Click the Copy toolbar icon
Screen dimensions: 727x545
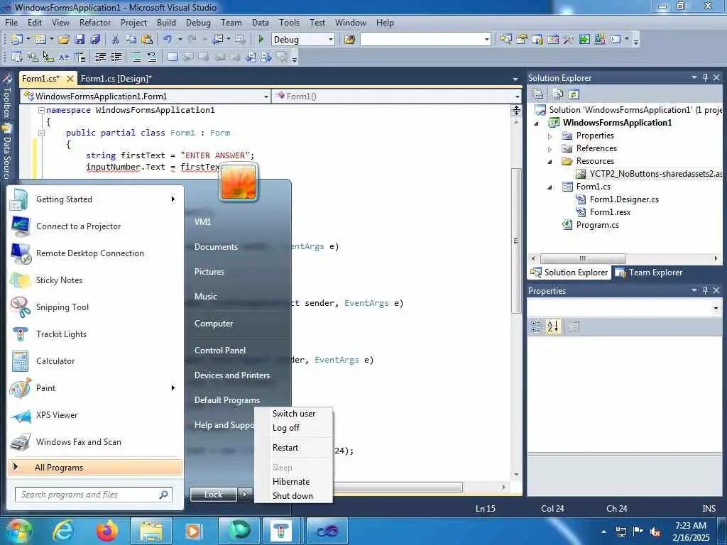tap(131, 40)
